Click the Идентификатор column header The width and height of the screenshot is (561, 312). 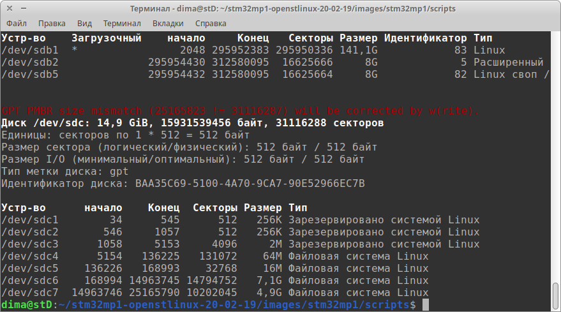[x=426, y=38]
